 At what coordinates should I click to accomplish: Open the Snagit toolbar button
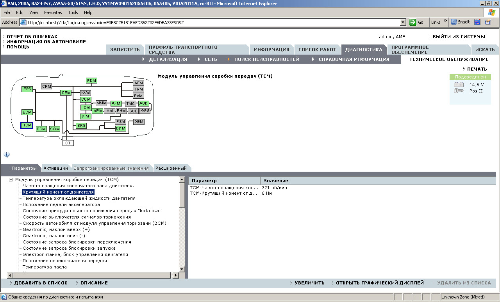[x=461, y=22]
